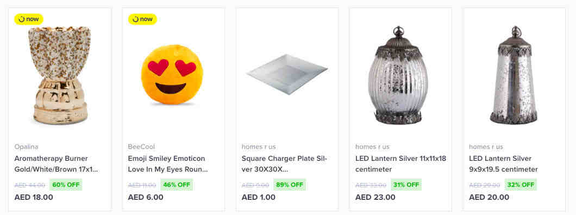Open the LED Lantern 11x11x18 image

pyautogui.click(x=398, y=75)
